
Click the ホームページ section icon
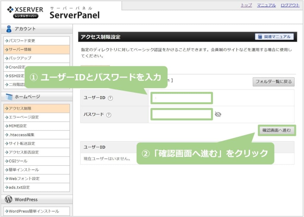[9, 97]
